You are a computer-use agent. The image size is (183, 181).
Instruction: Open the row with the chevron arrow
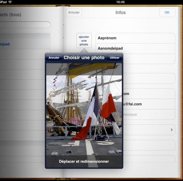coord(149,130)
